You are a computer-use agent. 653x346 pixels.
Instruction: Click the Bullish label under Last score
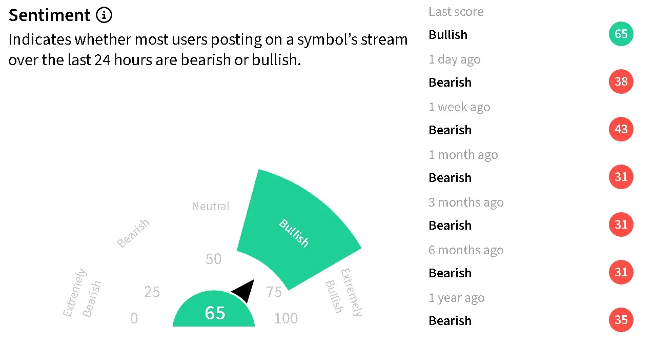click(448, 35)
